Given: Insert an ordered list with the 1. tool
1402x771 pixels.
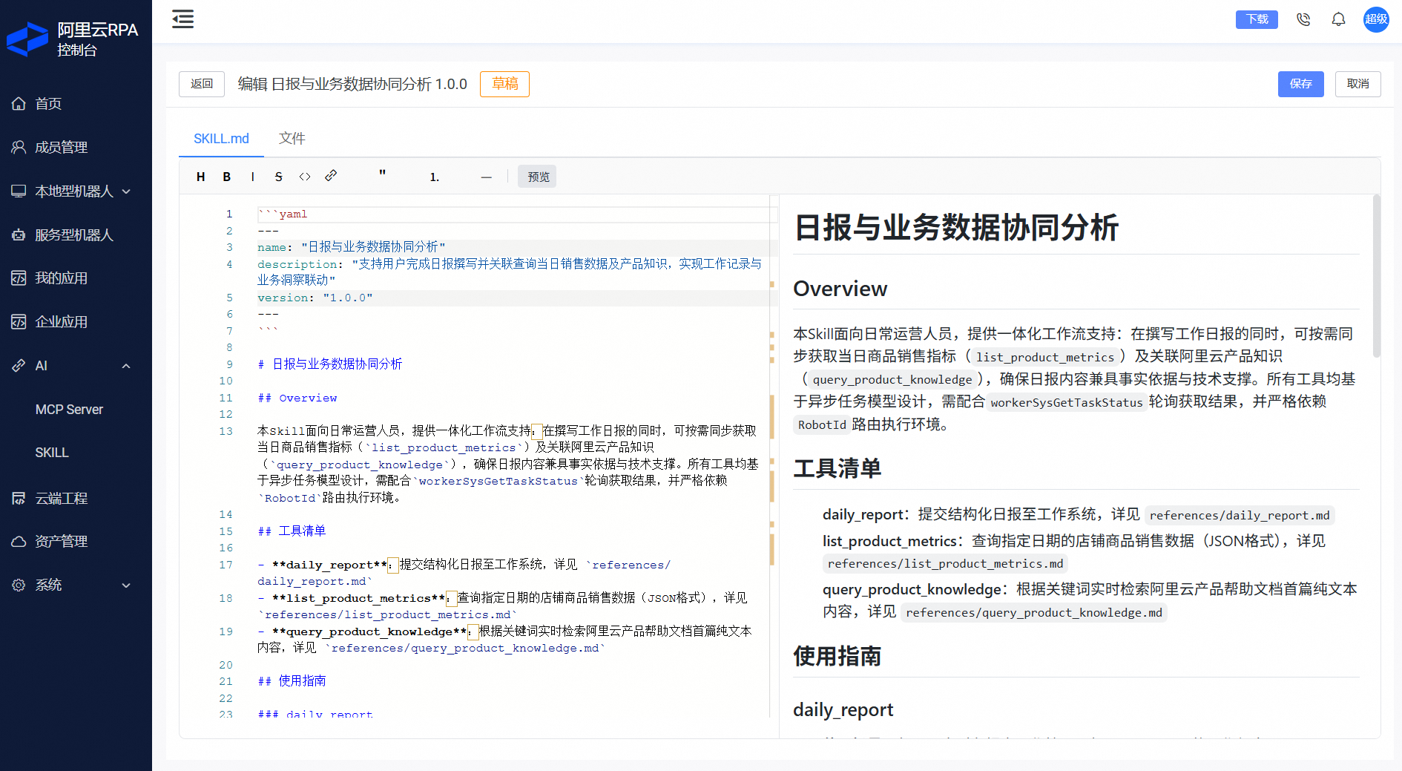Looking at the screenshot, I should click(x=435, y=177).
